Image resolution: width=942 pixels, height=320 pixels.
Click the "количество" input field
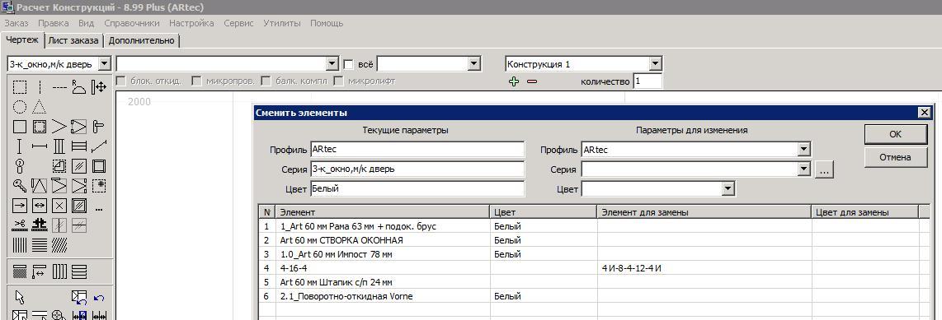pyautogui.click(x=648, y=81)
